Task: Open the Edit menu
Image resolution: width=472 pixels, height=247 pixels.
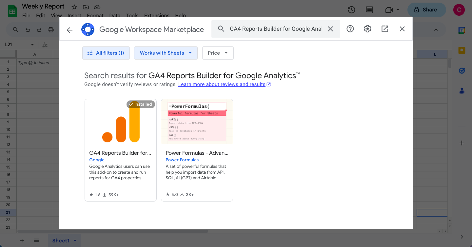Action: tap(41, 15)
